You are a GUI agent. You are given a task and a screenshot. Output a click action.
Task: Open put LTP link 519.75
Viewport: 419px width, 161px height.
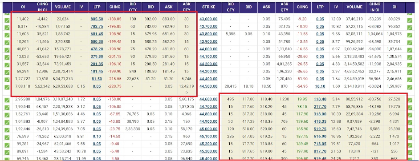click(320, 129)
